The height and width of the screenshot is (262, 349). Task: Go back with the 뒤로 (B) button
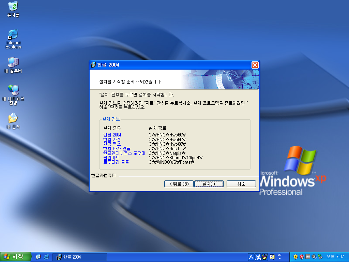click(x=179, y=184)
